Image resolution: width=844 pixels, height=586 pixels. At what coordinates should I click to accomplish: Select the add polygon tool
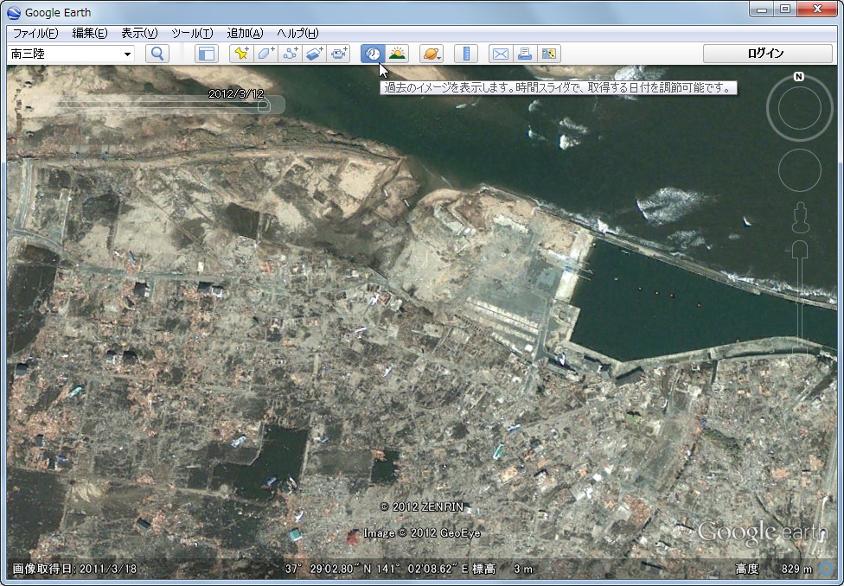265,54
